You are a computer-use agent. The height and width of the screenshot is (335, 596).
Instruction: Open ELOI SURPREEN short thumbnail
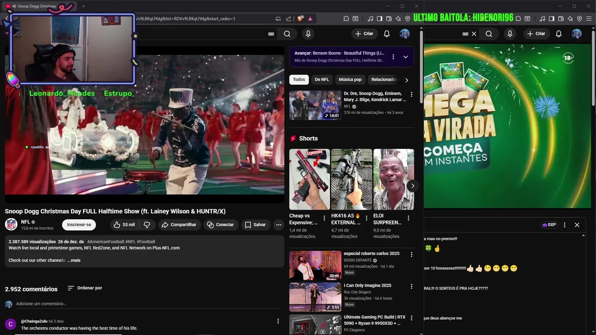tap(393, 179)
